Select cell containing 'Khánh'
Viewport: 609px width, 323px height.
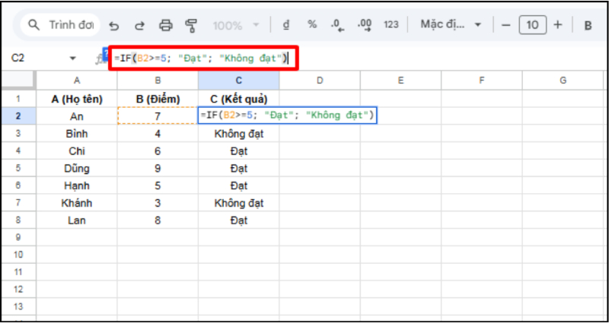(77, 203)
